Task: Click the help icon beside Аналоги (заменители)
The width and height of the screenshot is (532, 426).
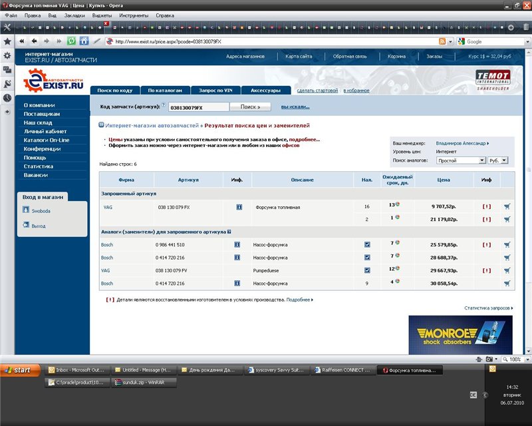Action: [229, 232]
